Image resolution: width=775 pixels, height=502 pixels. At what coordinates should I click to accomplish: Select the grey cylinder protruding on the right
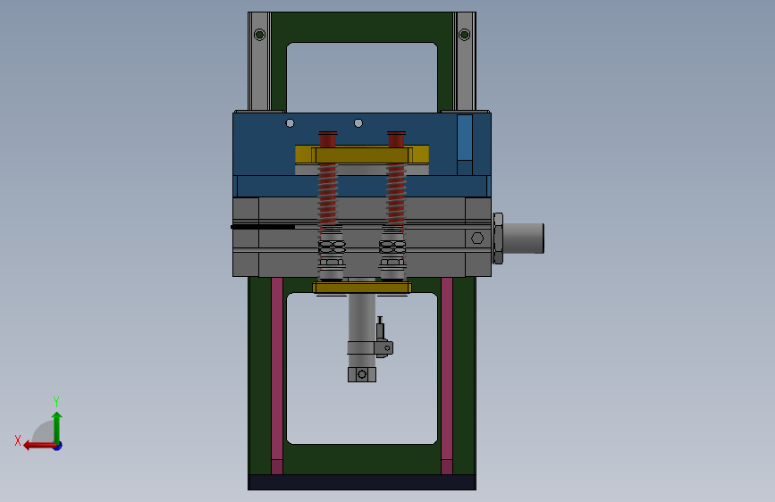[x=524, y=238]
